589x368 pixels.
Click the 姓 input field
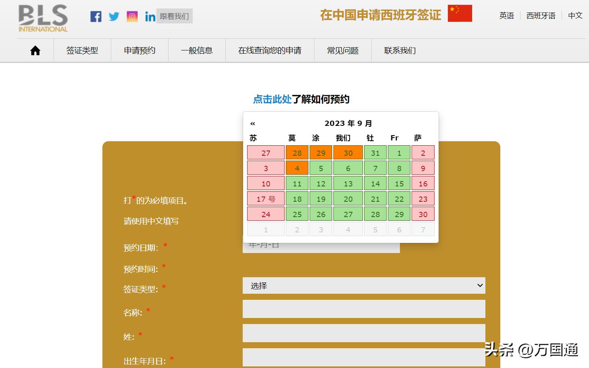(363, 333)
